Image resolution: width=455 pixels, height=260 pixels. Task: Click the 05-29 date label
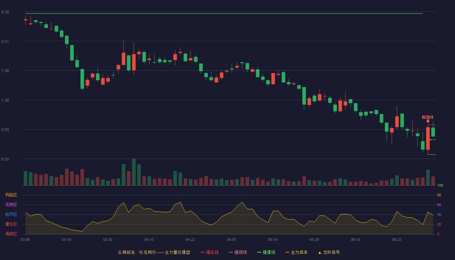pos(314,240)
